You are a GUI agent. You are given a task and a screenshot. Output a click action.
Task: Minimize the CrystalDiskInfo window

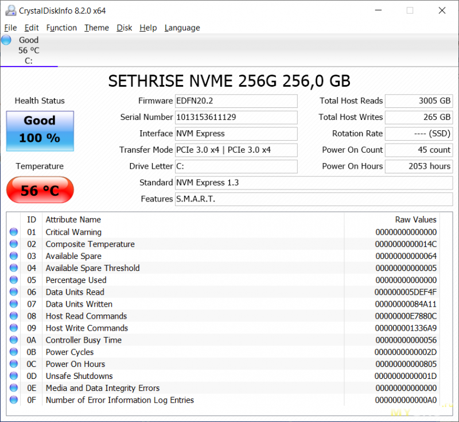click(379, 10)
